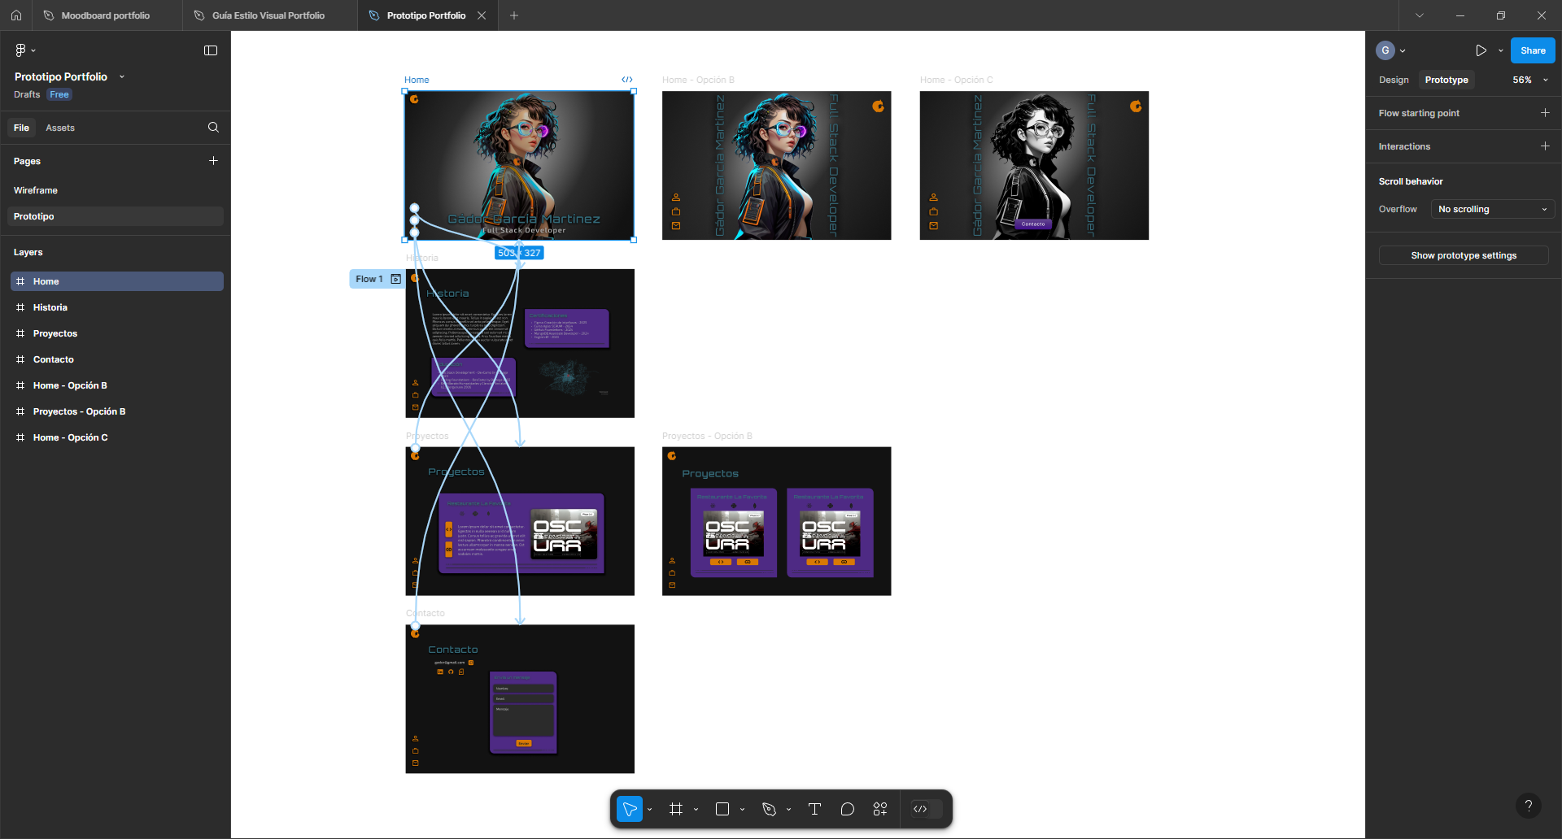Select the Proyectos - Opción B frame on canvas
The width and height of the screenshot is (1562, 839).
tap(776, 521)
